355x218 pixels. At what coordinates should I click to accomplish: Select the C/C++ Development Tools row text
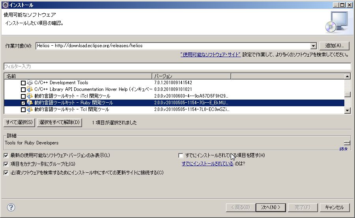61,83
